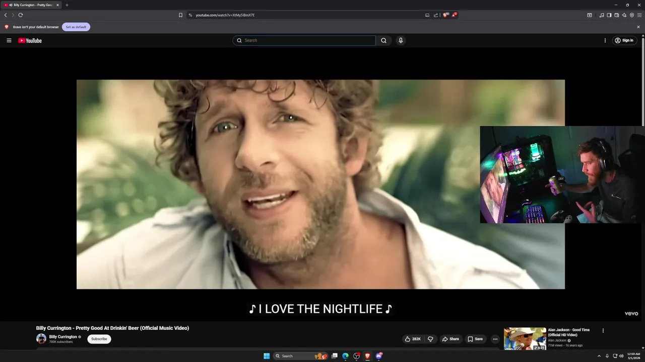Open the Alan Jackson - Good Time title link
The height and width of the screenshot is (362, 645).
pyautogui.click(x=569, y=332)
